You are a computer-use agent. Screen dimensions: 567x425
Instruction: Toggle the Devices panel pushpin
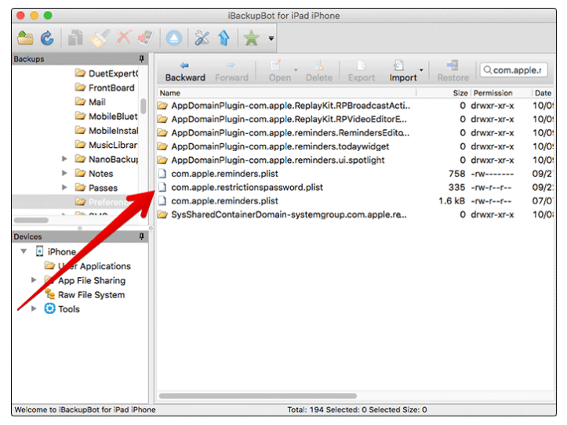141,236
